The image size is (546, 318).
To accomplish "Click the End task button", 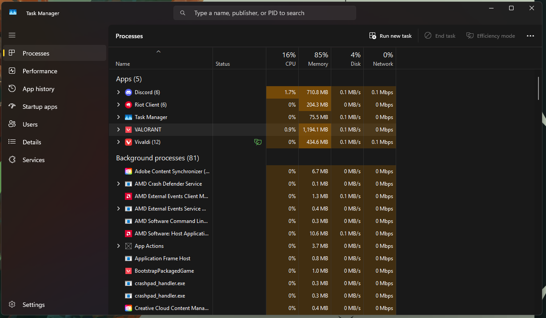I will pyautogui.click(x=440, y=36).
